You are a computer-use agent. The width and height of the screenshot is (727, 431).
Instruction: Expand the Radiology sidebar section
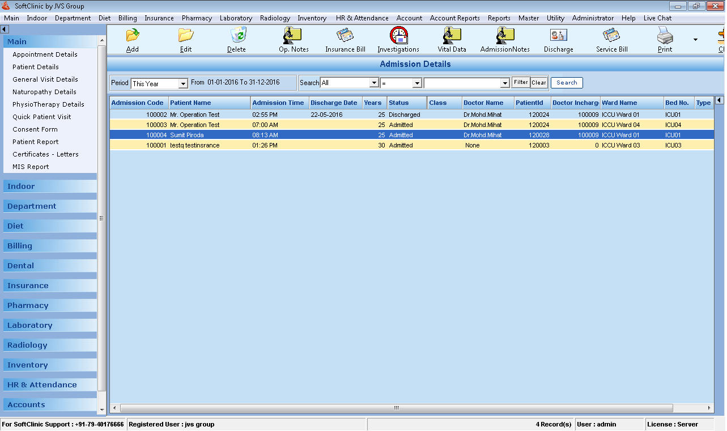(50, 345)
